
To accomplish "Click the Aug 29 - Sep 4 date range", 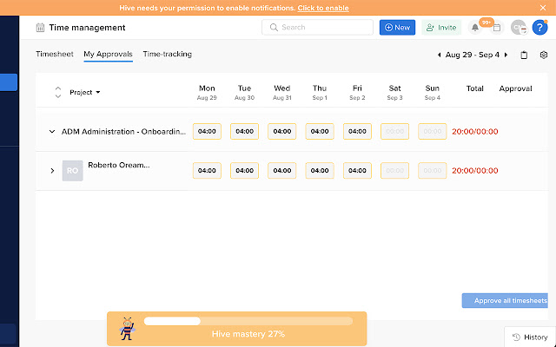I will [473, 55].
